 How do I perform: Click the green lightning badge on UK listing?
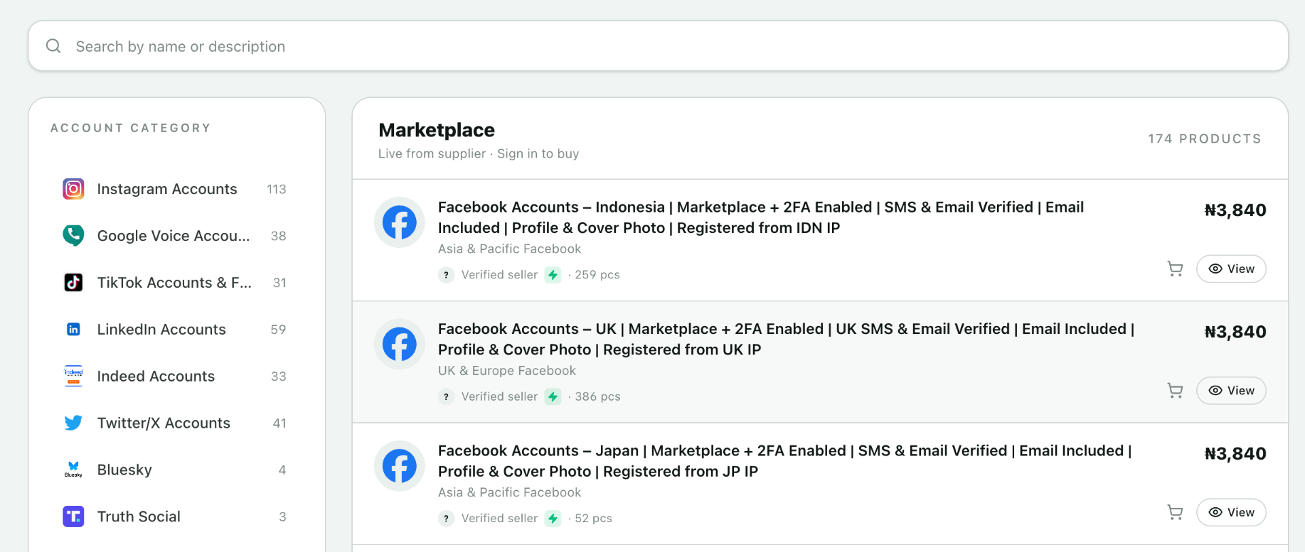[553, 397]
